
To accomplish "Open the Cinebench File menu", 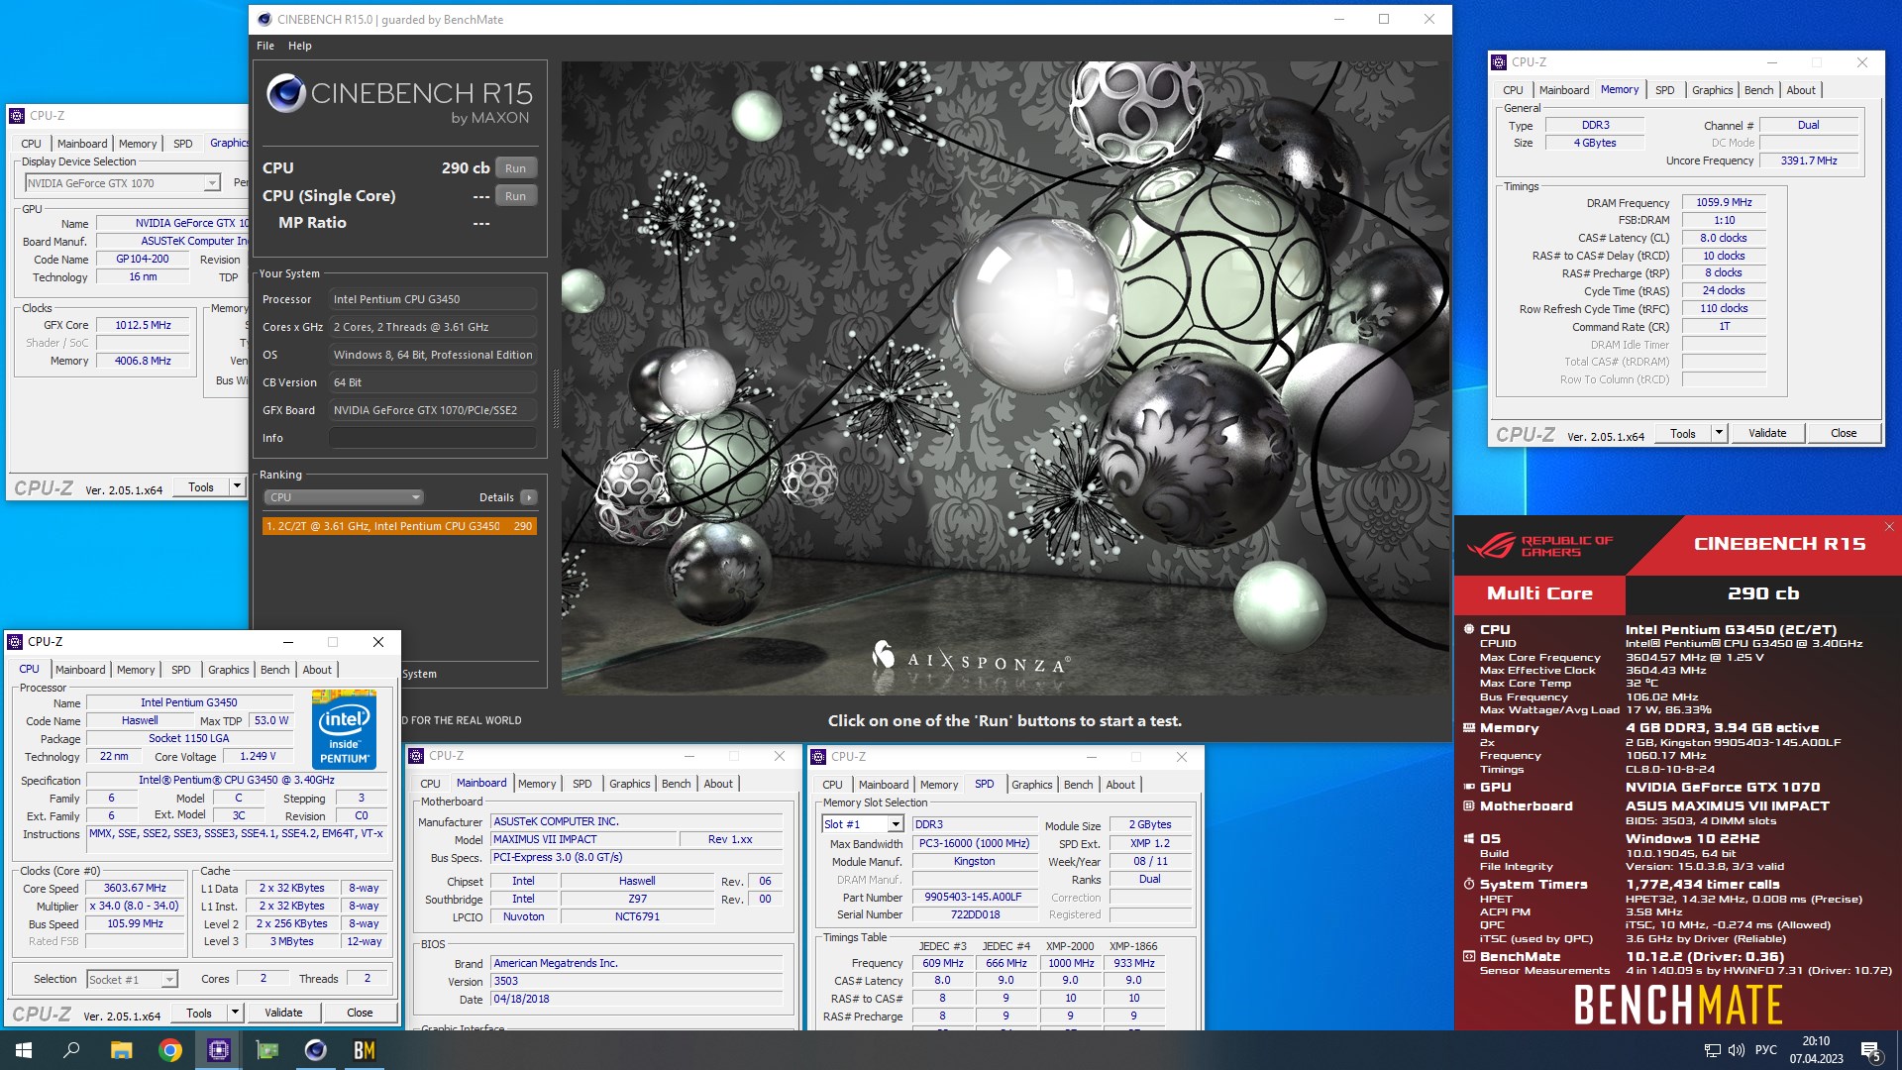I will 265,46.
